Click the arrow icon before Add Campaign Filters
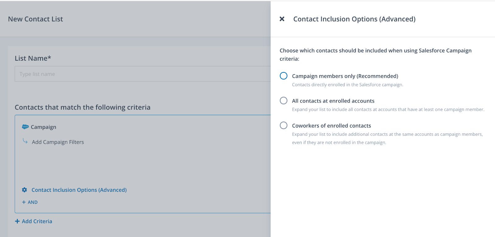The width and height of the screenshot is (495, 237). tap(25, 141)
